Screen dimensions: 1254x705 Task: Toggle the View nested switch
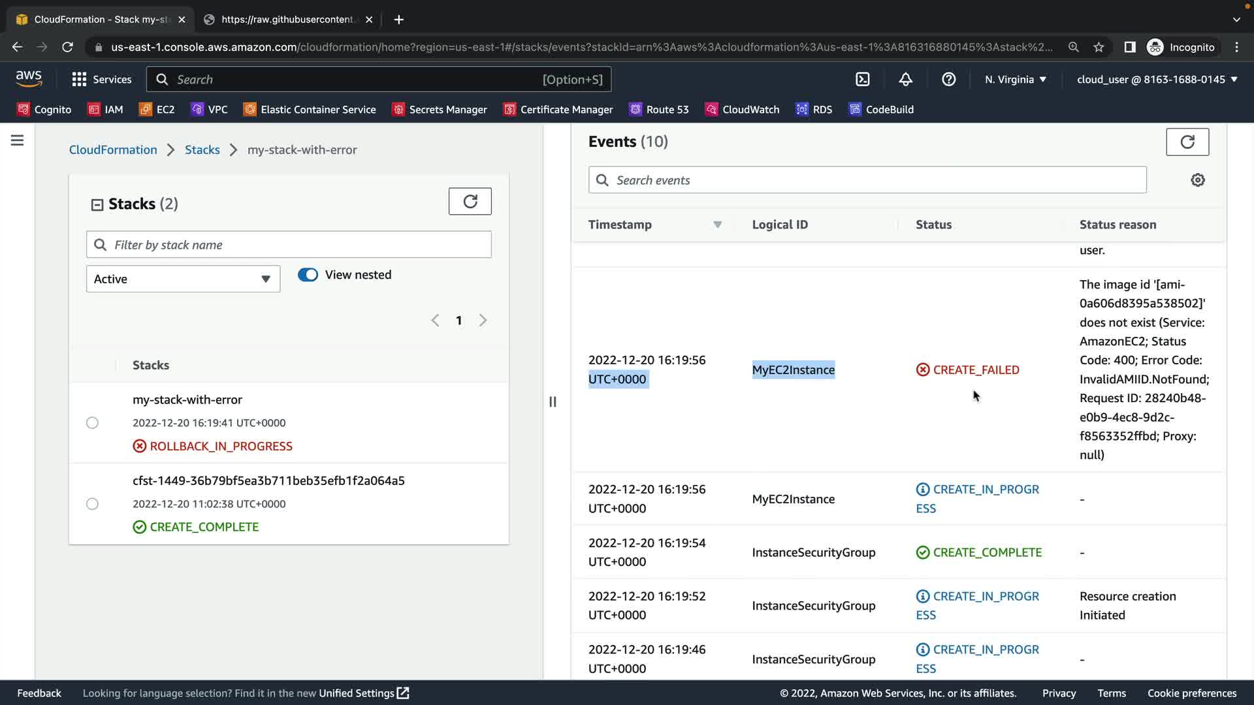click(x=308, y=275)
